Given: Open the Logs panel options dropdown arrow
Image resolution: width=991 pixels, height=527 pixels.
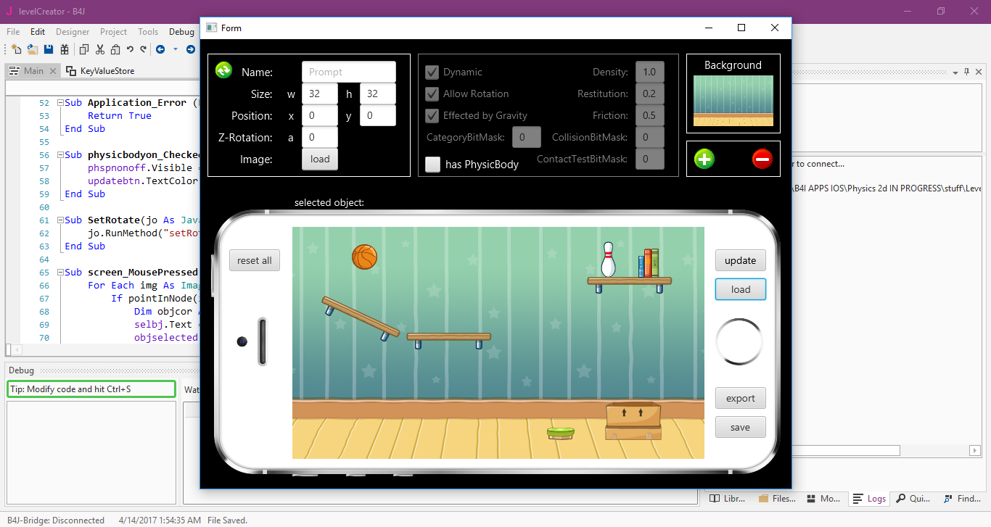Looking at the screenshot, I should pos(954,72).
